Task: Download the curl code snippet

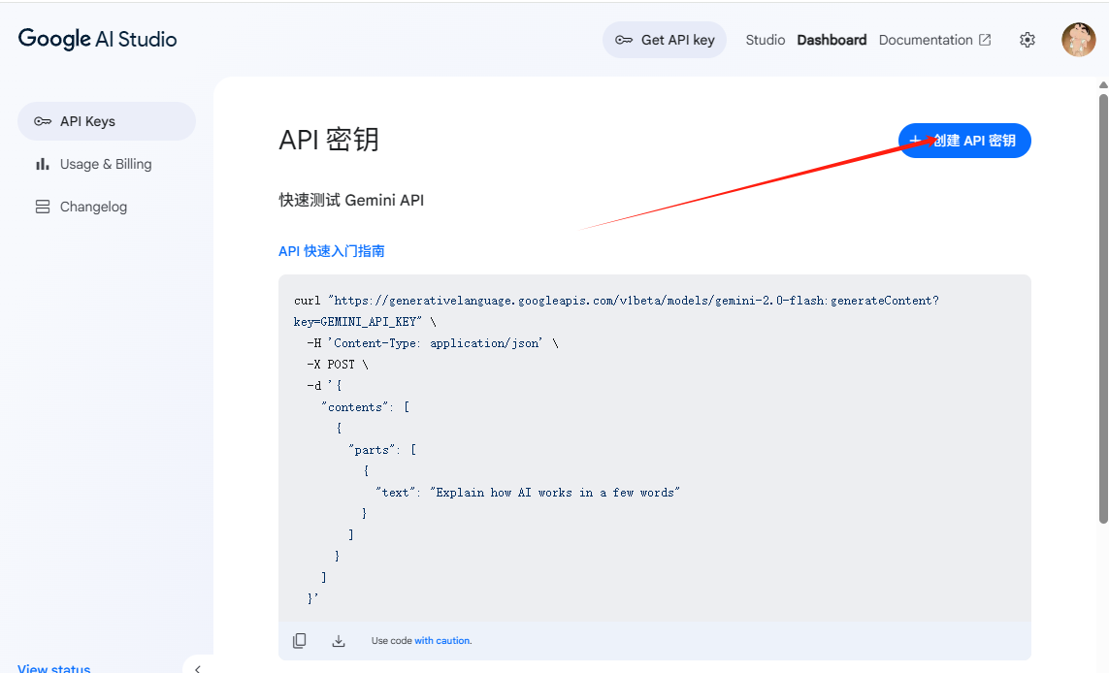Action: click(339, 640)
